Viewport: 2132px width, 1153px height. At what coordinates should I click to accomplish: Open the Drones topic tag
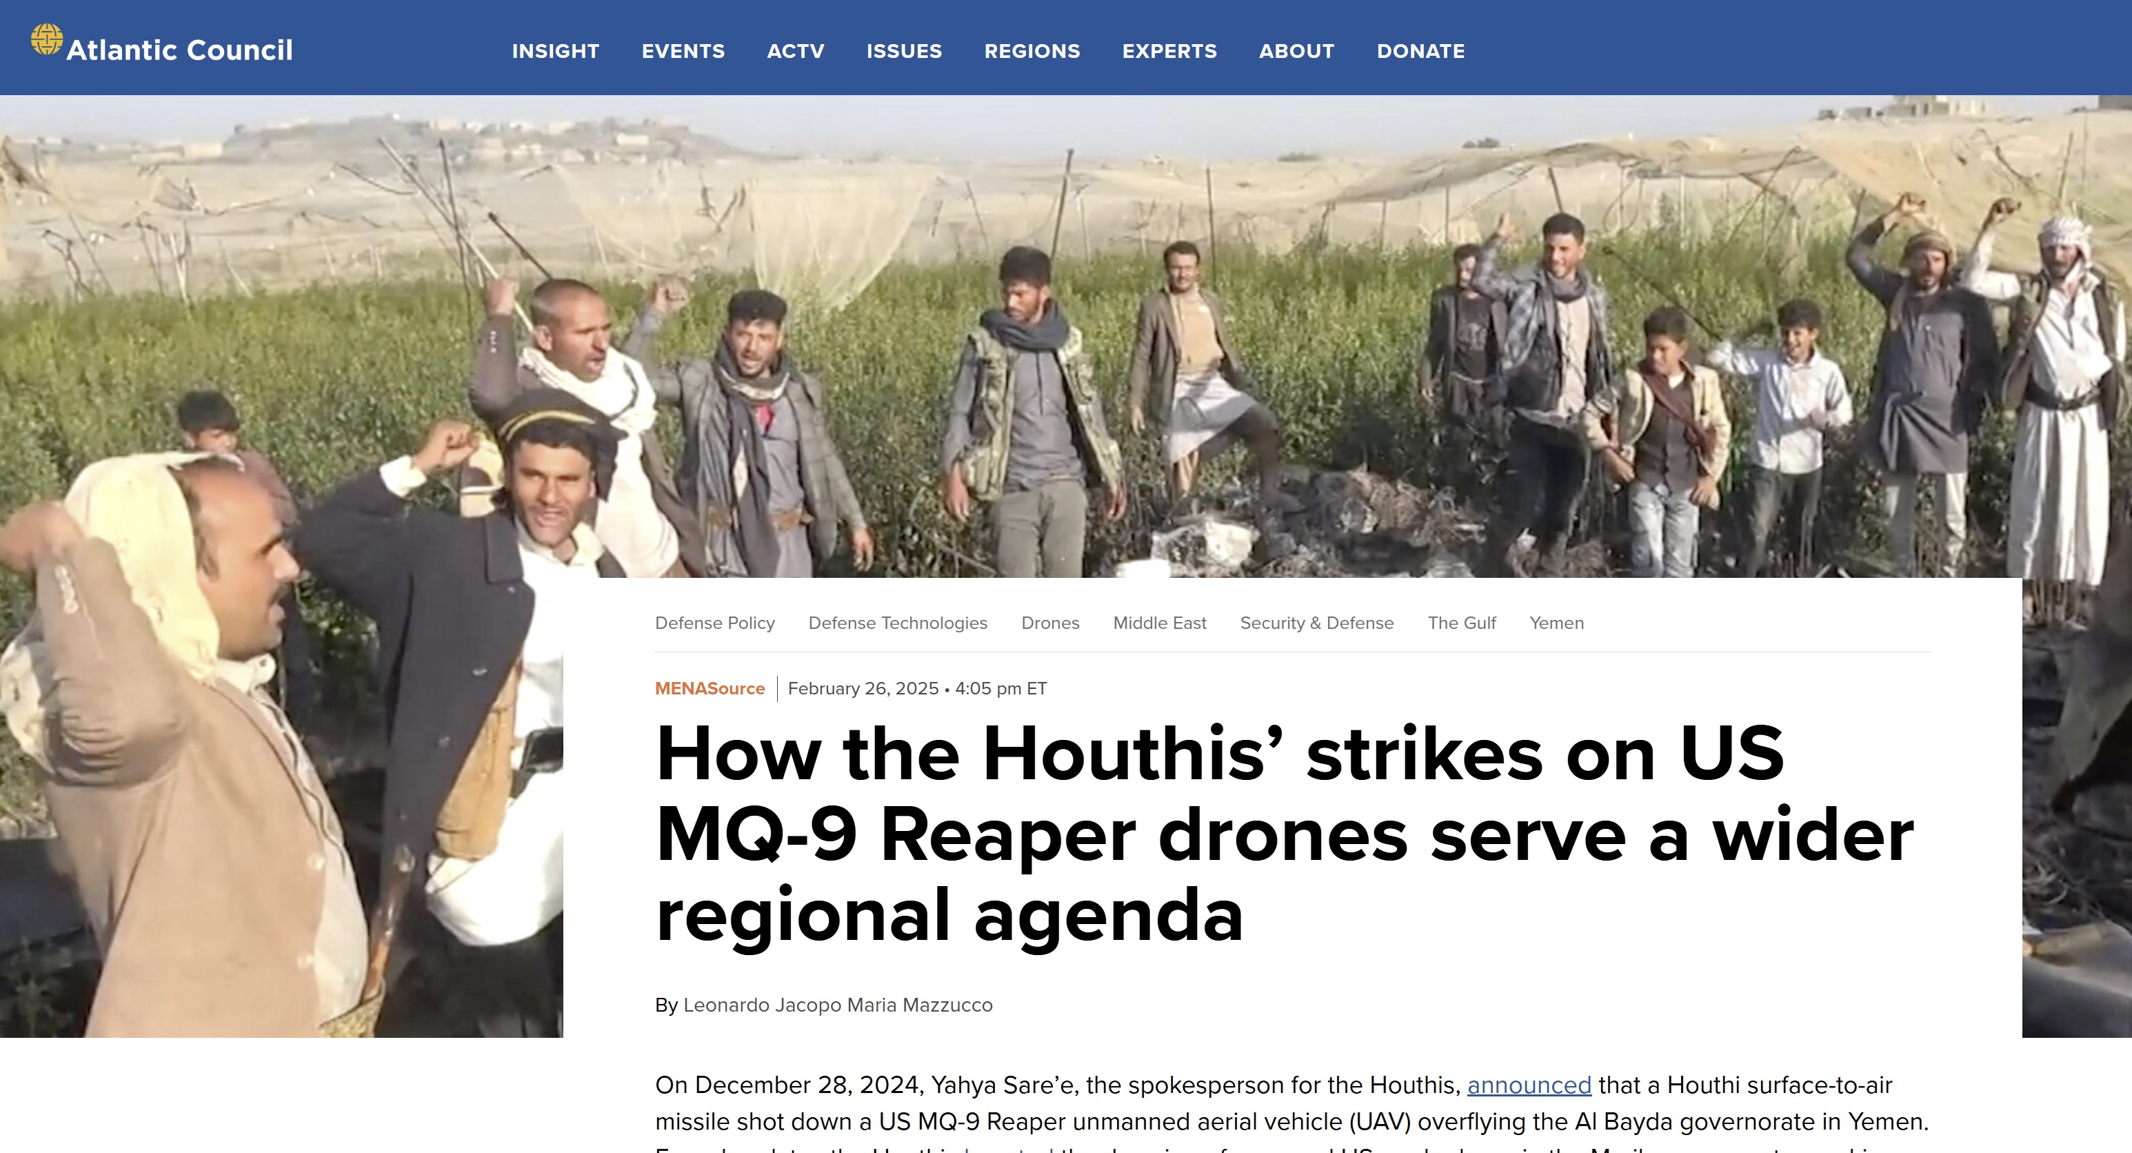pos(1049,623)
